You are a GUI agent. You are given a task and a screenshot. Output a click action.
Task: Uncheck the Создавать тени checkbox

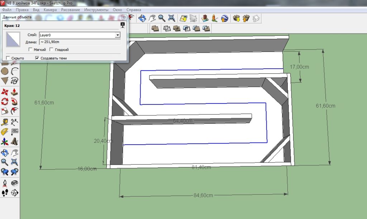tap(37, 58)
